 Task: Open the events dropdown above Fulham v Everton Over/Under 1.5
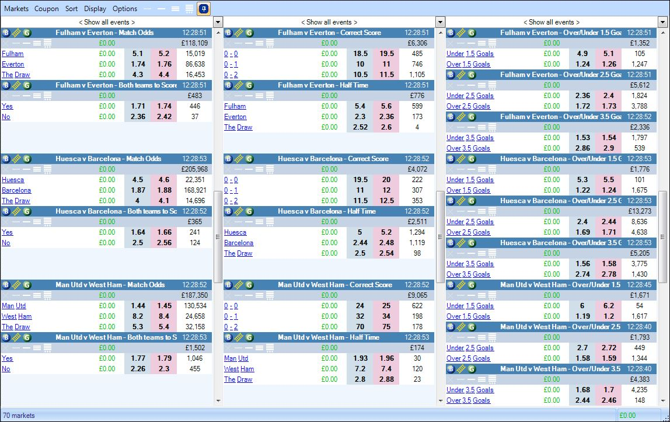click(x=663, y=22)
